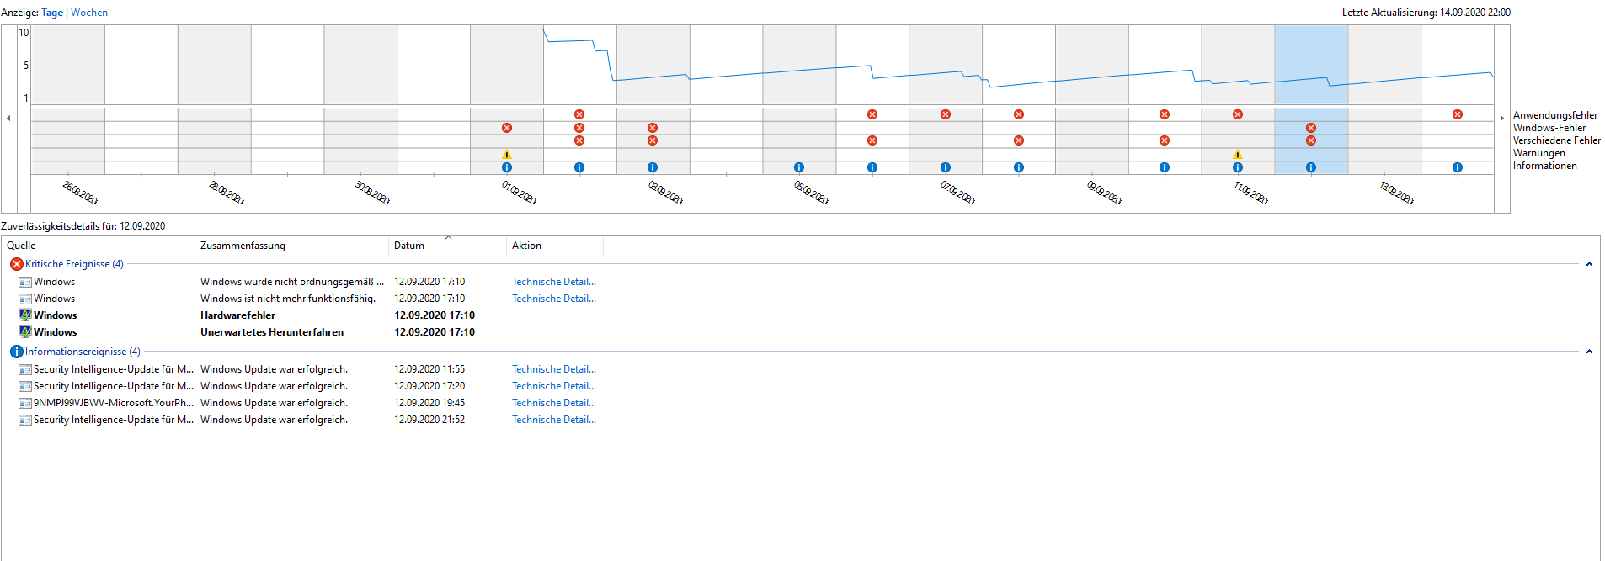This screenshot has width=1605, height=561.
Task: Click the Windows-Fehler marker in the highlighted 12.09 column
Action: point(1310,128)
